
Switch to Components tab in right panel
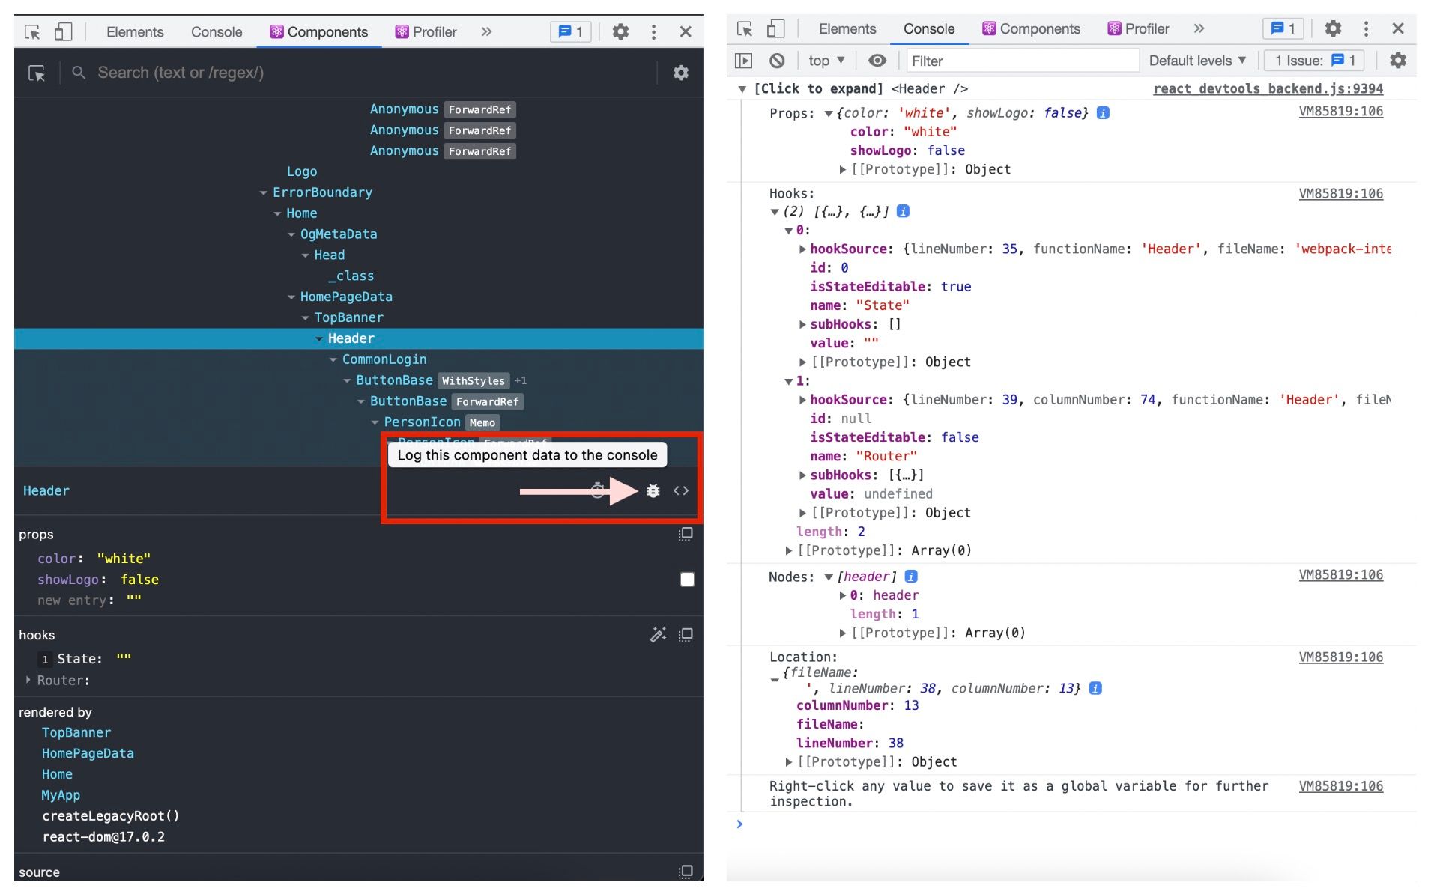1032,29
